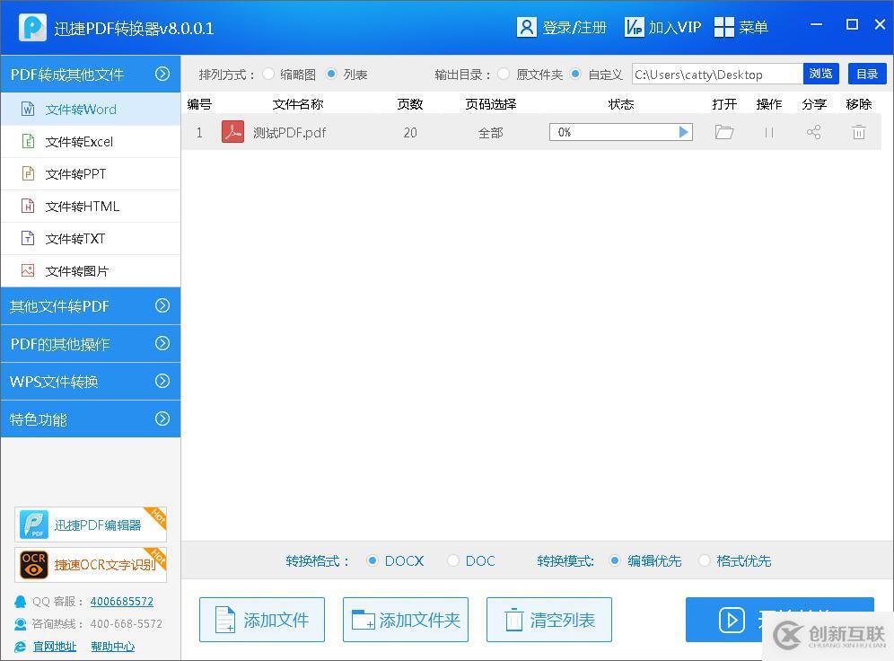The height and width of the screenshot is (661, 894).
Task: Click the TXT icon beside 文件转TXT
Action: [28, 238]
